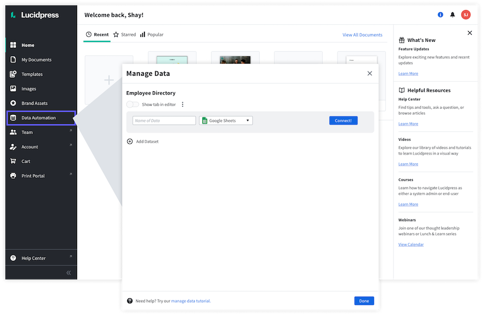Click the Brand Assets star icon
The image size is (483, 315).
(13, 103)
